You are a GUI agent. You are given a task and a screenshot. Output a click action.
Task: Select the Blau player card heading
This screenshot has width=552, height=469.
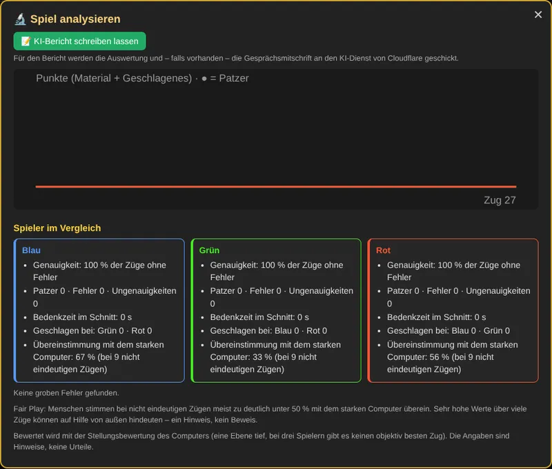(31, 250)
